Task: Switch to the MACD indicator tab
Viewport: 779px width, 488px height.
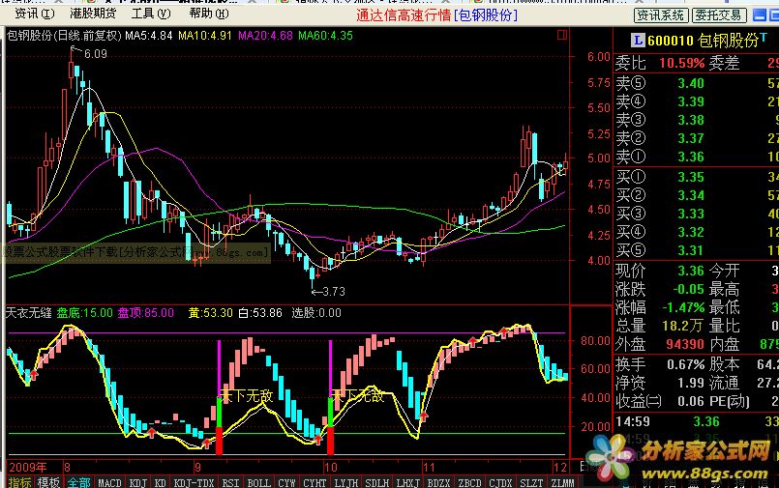Action: 109,482
